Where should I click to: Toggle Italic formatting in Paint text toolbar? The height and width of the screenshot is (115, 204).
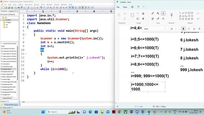click(189, 29)
